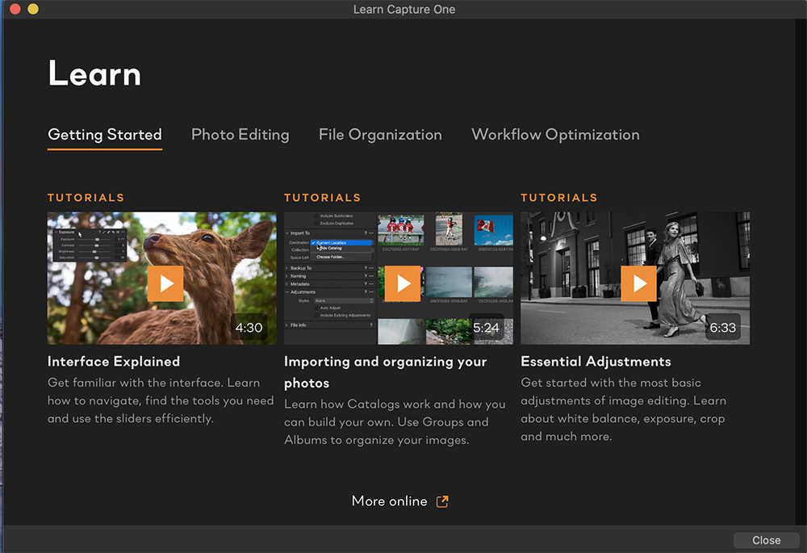The image size is (807, 553).
Task: Click the Essential Adjustments title
Action: 596,362
